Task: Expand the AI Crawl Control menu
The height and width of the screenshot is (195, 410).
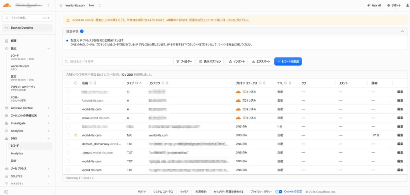Action: coord(28,108)
